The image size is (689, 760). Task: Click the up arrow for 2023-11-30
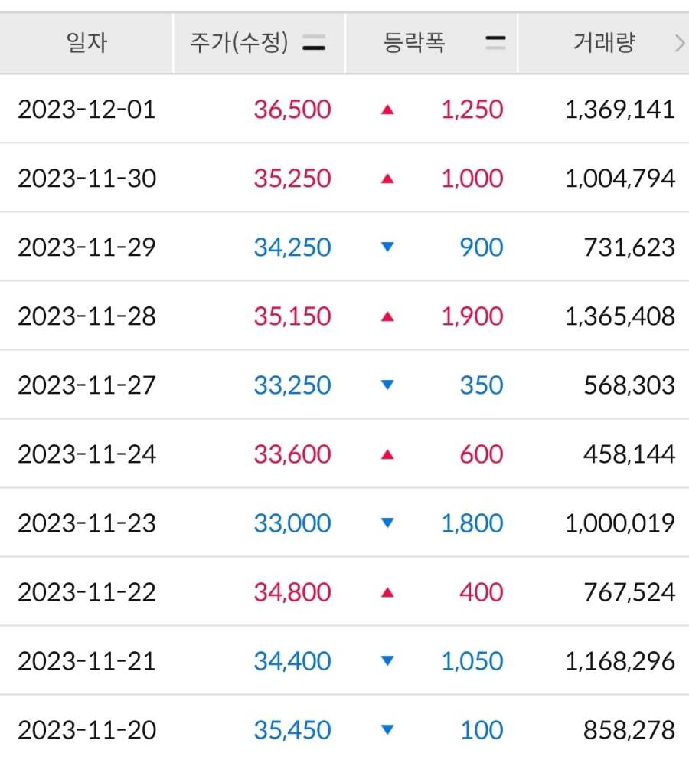point(387,179)
